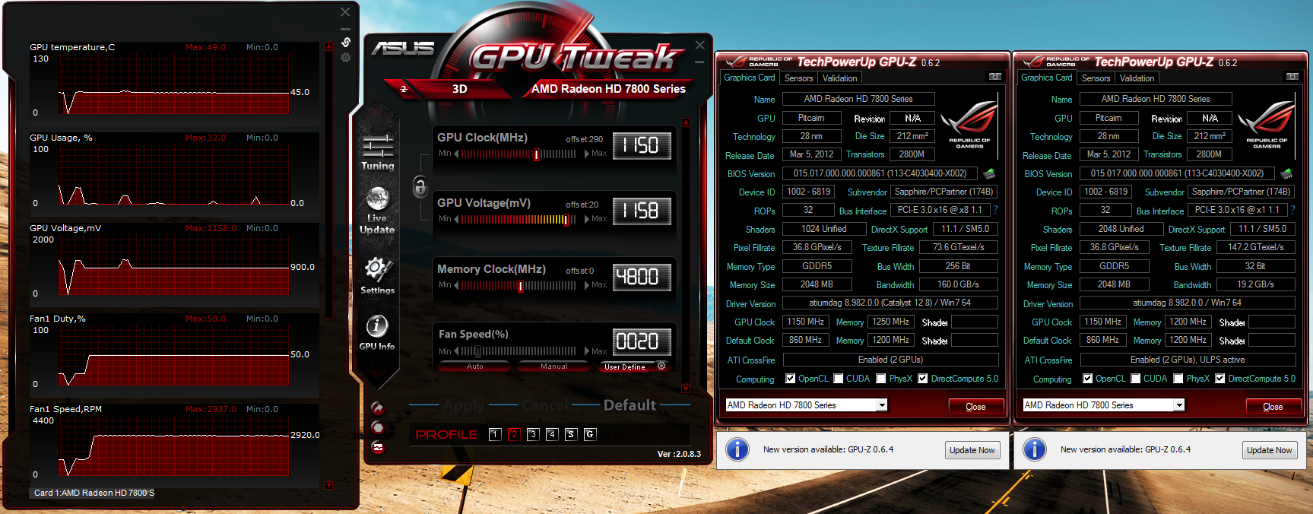
Task: Click Close button in right GPU-Z
Action: click(x=1273, y=407)
